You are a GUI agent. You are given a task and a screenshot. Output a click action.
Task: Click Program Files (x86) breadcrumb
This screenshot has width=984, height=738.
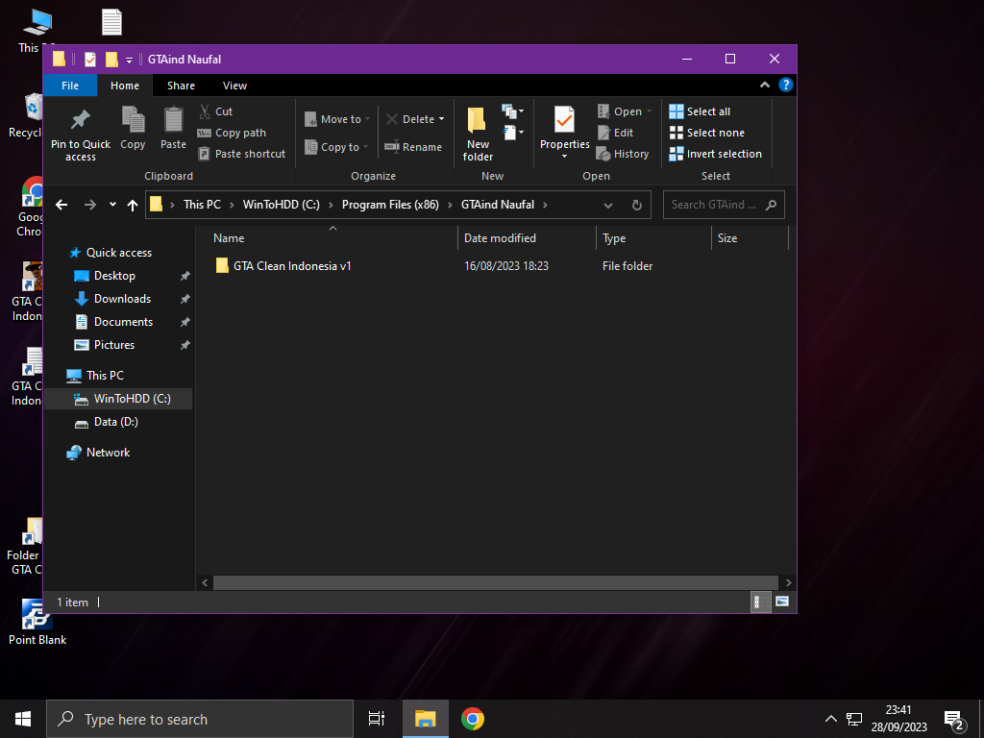(390, 205)
